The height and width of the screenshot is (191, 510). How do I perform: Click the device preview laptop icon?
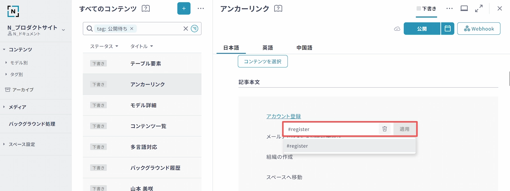(x=464, y=9)
